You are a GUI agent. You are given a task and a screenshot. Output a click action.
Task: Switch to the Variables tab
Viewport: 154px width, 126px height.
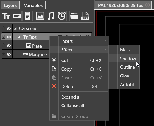click(33, 5)
